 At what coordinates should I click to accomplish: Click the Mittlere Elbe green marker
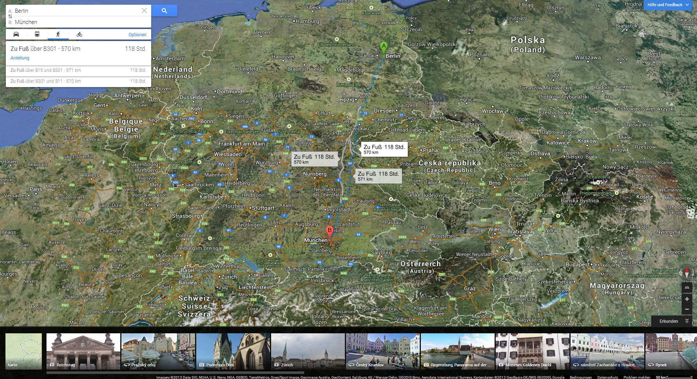click(350, 79)
